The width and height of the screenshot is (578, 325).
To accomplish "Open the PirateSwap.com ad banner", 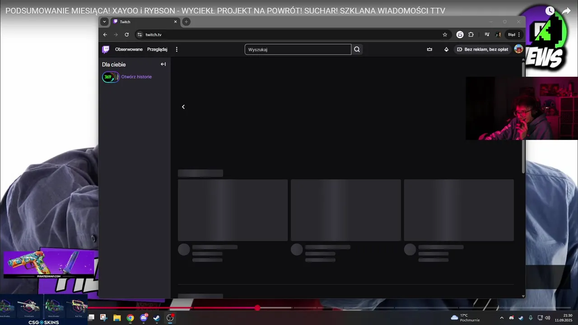I will [x=49, y=264].
